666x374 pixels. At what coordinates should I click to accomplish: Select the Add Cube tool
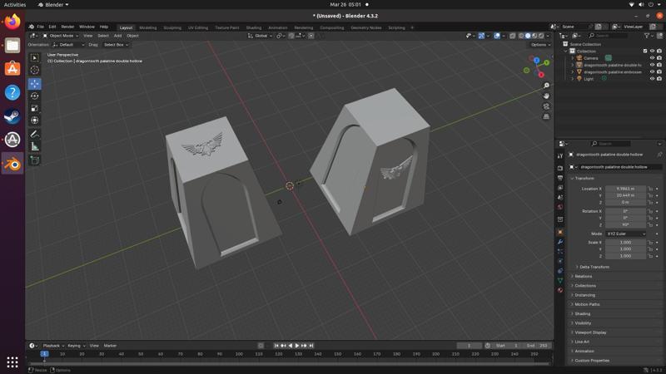[x=35, y=160]
